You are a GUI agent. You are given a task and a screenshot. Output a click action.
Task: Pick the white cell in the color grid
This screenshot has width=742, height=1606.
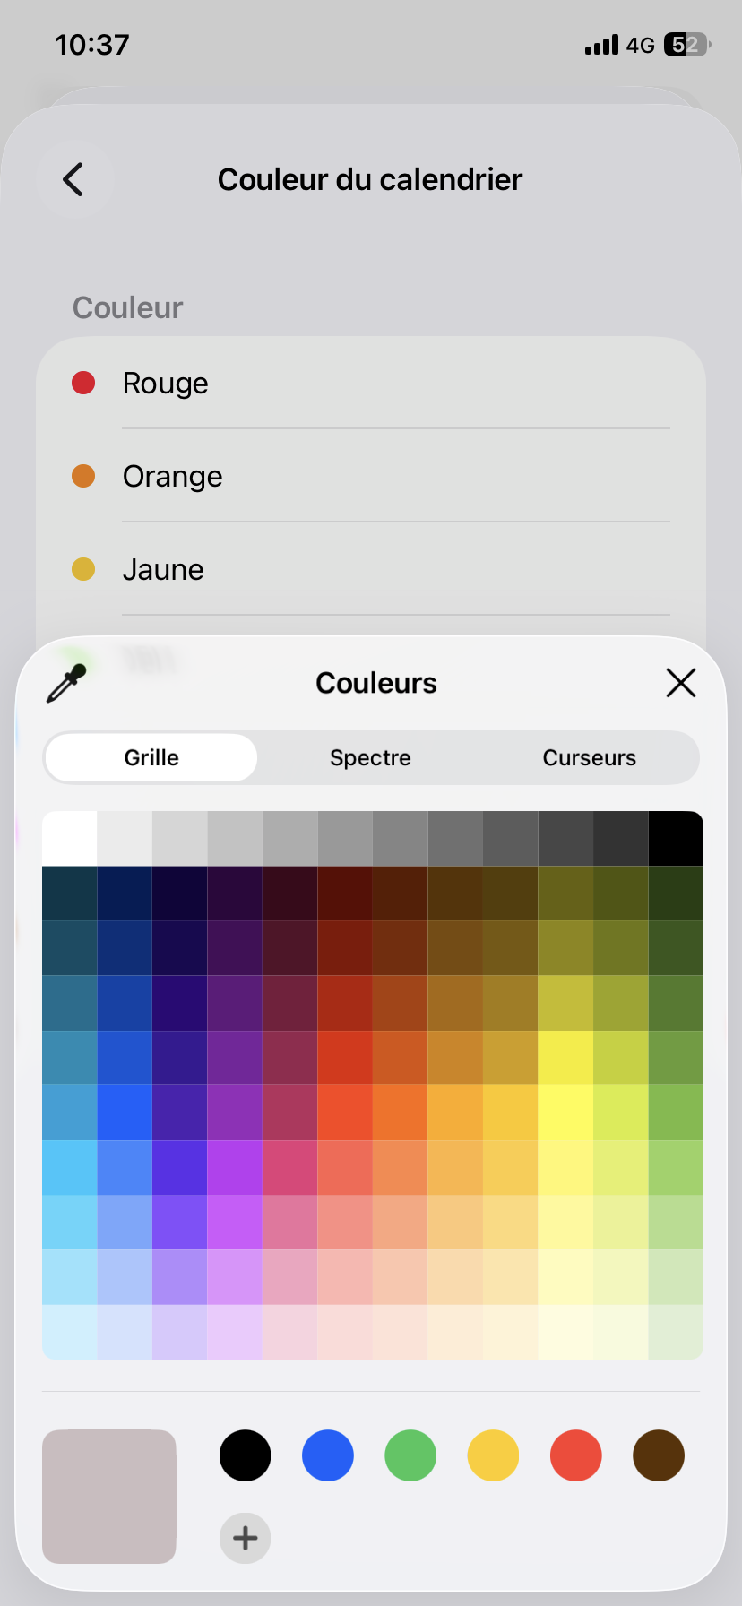point(70,838)
